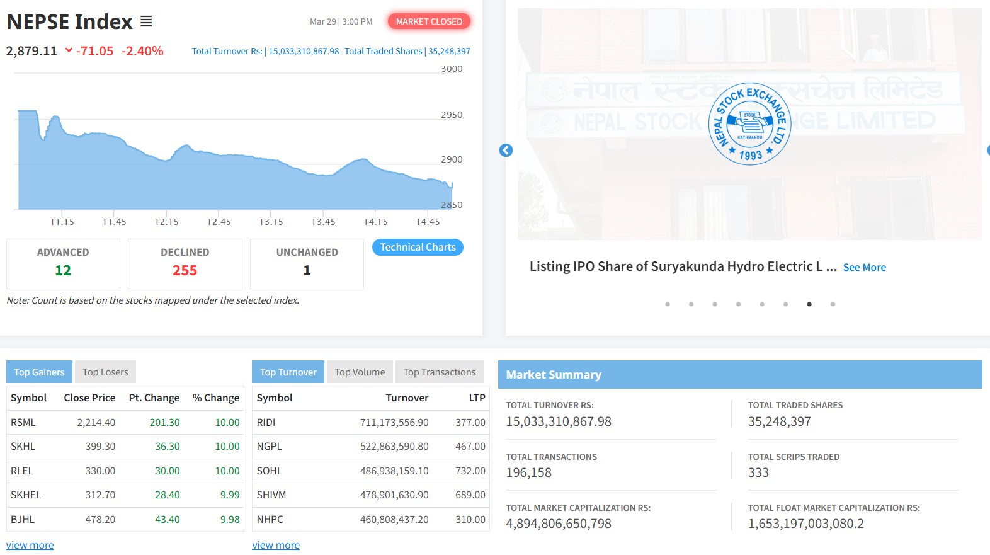Switch to the Top Volume tab

(x=360, y=372)
